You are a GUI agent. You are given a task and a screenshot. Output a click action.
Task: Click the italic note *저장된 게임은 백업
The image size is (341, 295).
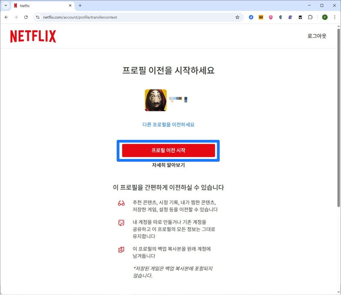click(x=173, y=272)
